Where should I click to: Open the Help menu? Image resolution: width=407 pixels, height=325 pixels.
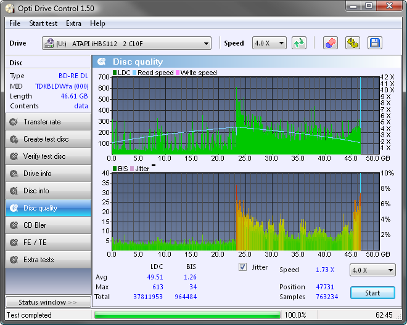pos(97,23)
